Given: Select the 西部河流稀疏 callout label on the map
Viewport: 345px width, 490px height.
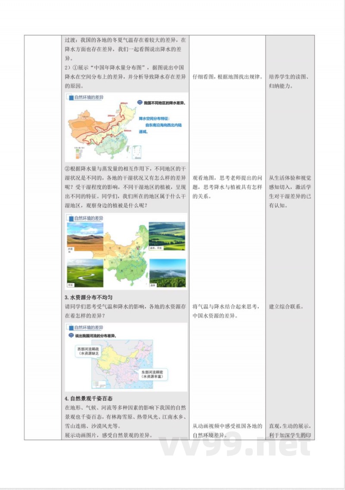Looking at the screenshot, I should pos(88,350).
